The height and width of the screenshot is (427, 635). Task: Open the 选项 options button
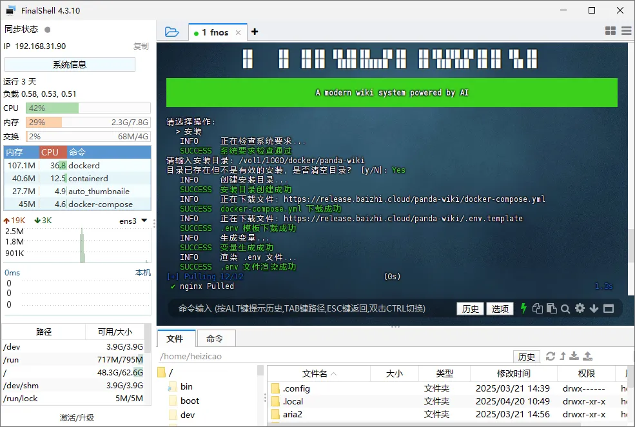pyautogui.click(x=500, y=309)
